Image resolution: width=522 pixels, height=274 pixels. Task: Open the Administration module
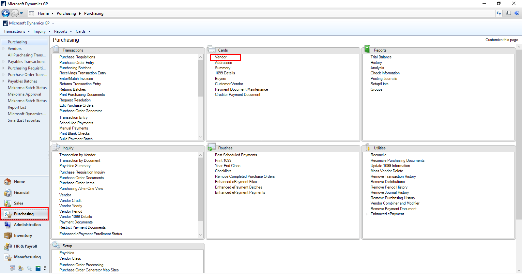[27, 225]
